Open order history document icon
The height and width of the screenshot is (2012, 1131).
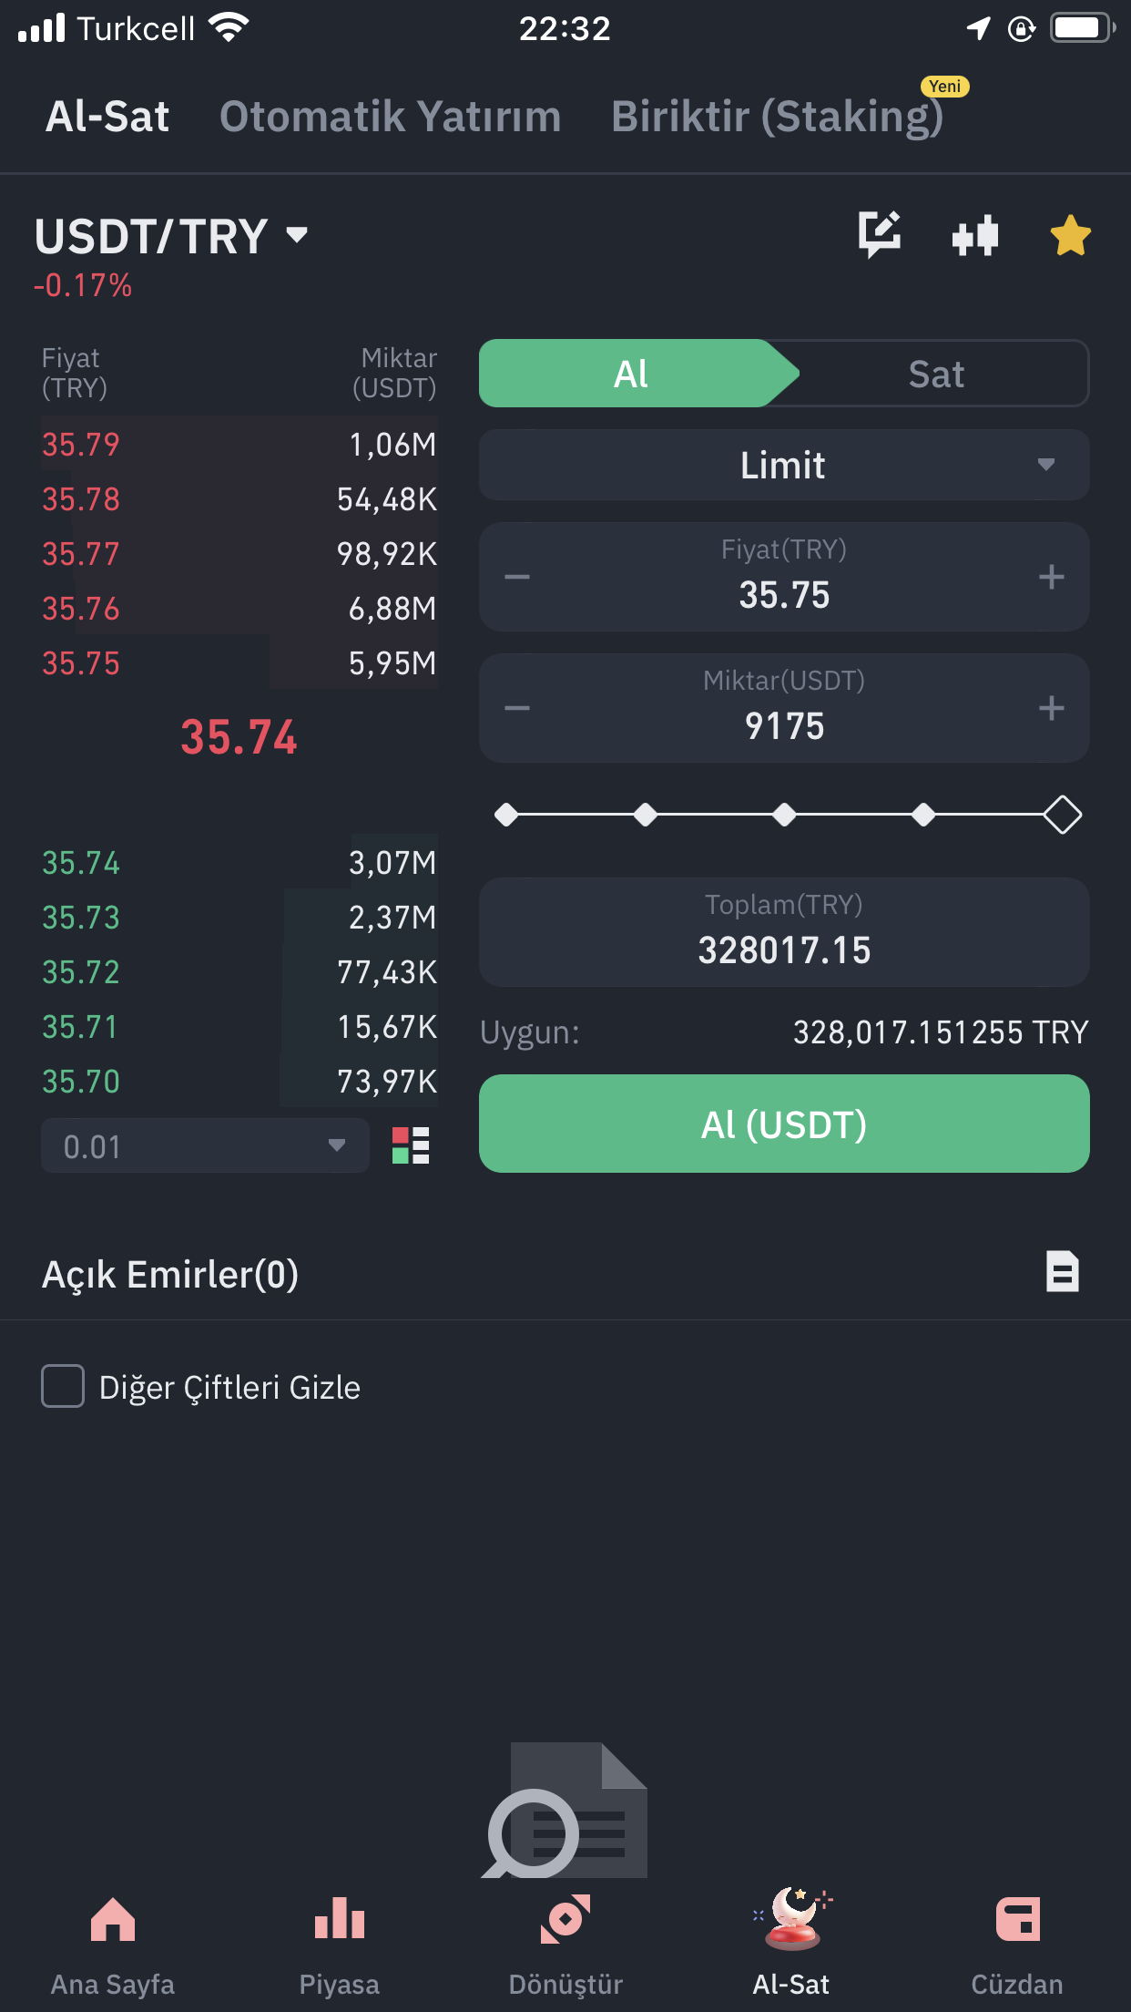tap(1062, 1272)
